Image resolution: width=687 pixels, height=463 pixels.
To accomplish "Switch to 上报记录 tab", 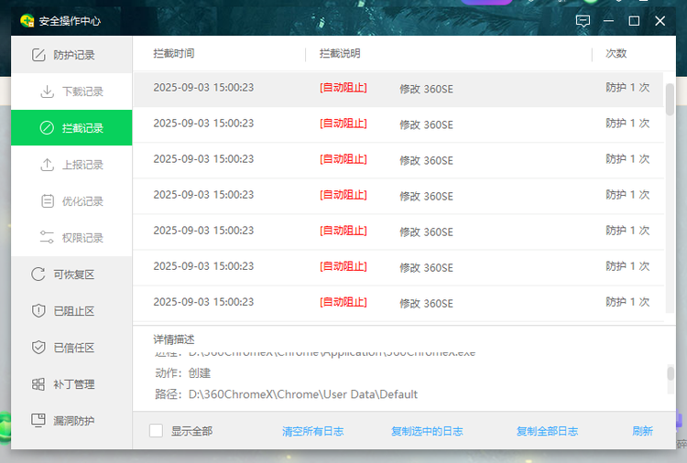I will 71,165.
